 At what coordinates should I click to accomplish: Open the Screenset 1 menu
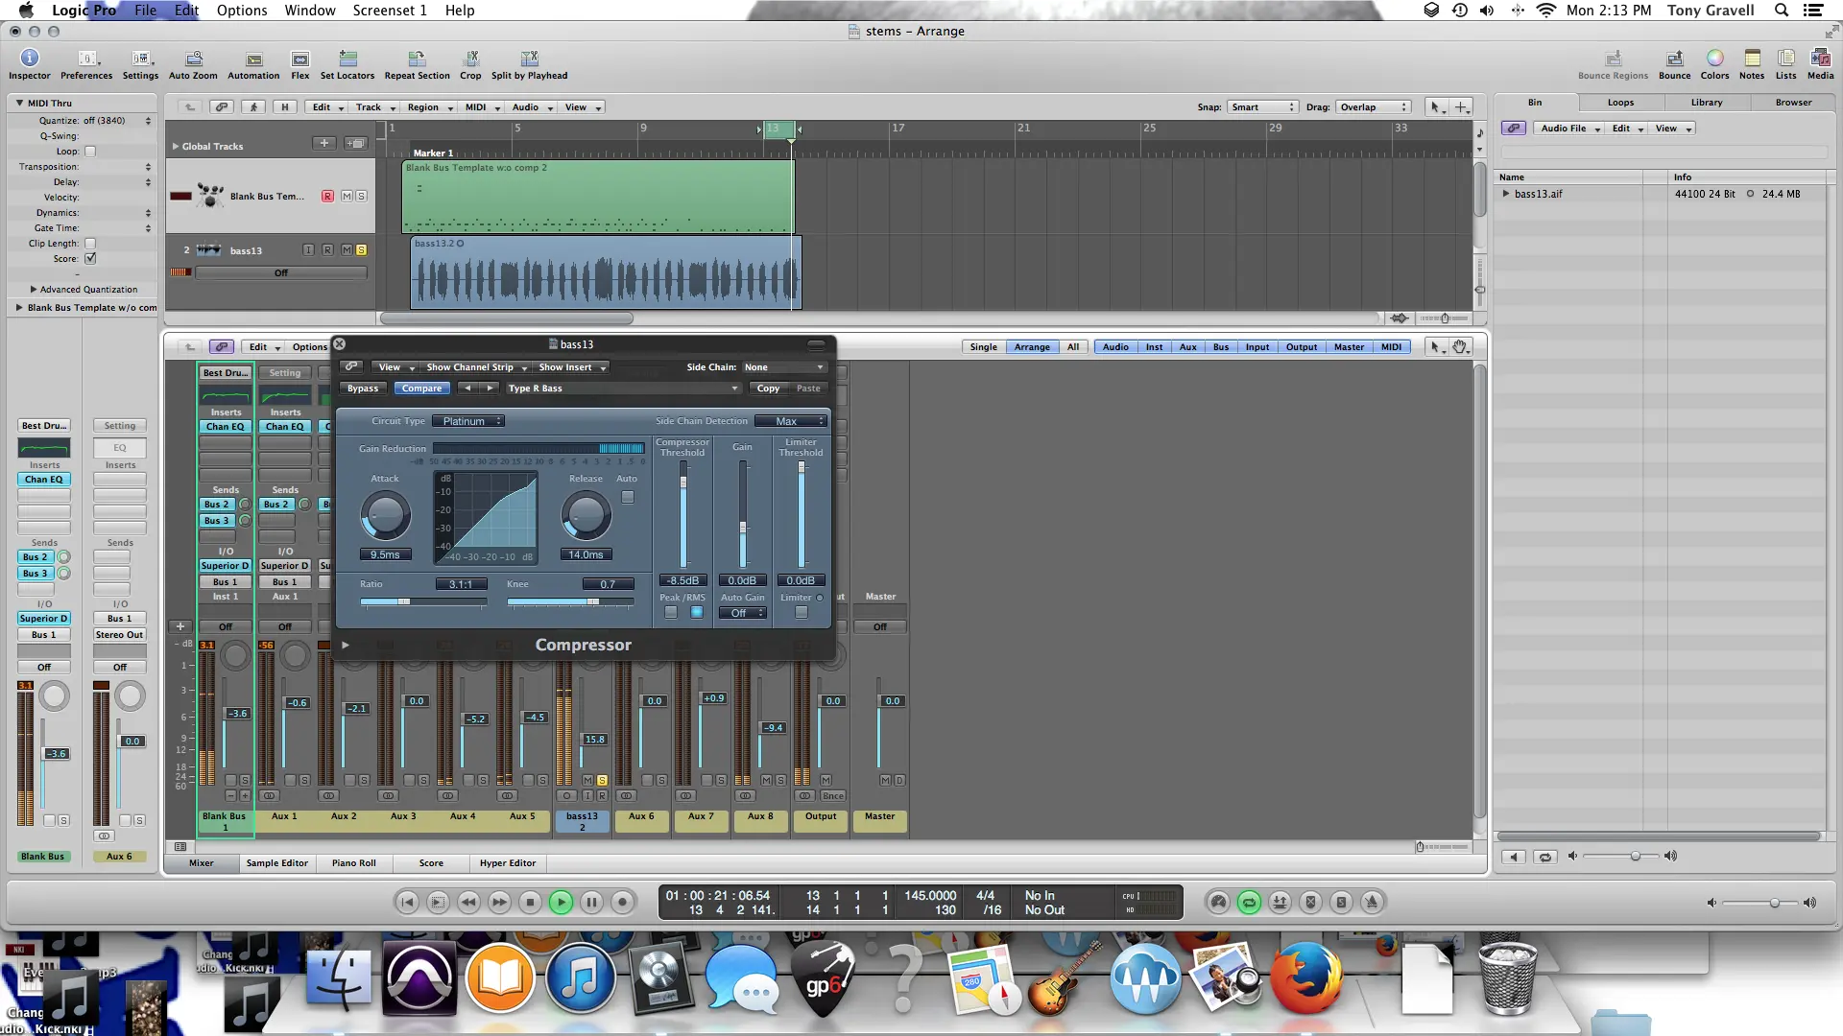click(x=390, y=11)
